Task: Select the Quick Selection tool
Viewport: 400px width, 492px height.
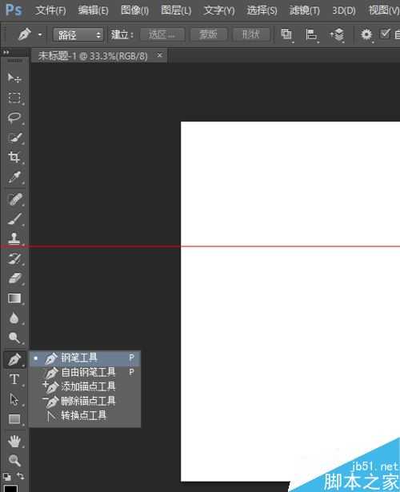Action: tap(14, 138)
